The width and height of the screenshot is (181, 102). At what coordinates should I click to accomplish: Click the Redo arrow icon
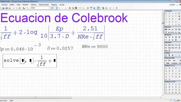click(x=27, y=8)
